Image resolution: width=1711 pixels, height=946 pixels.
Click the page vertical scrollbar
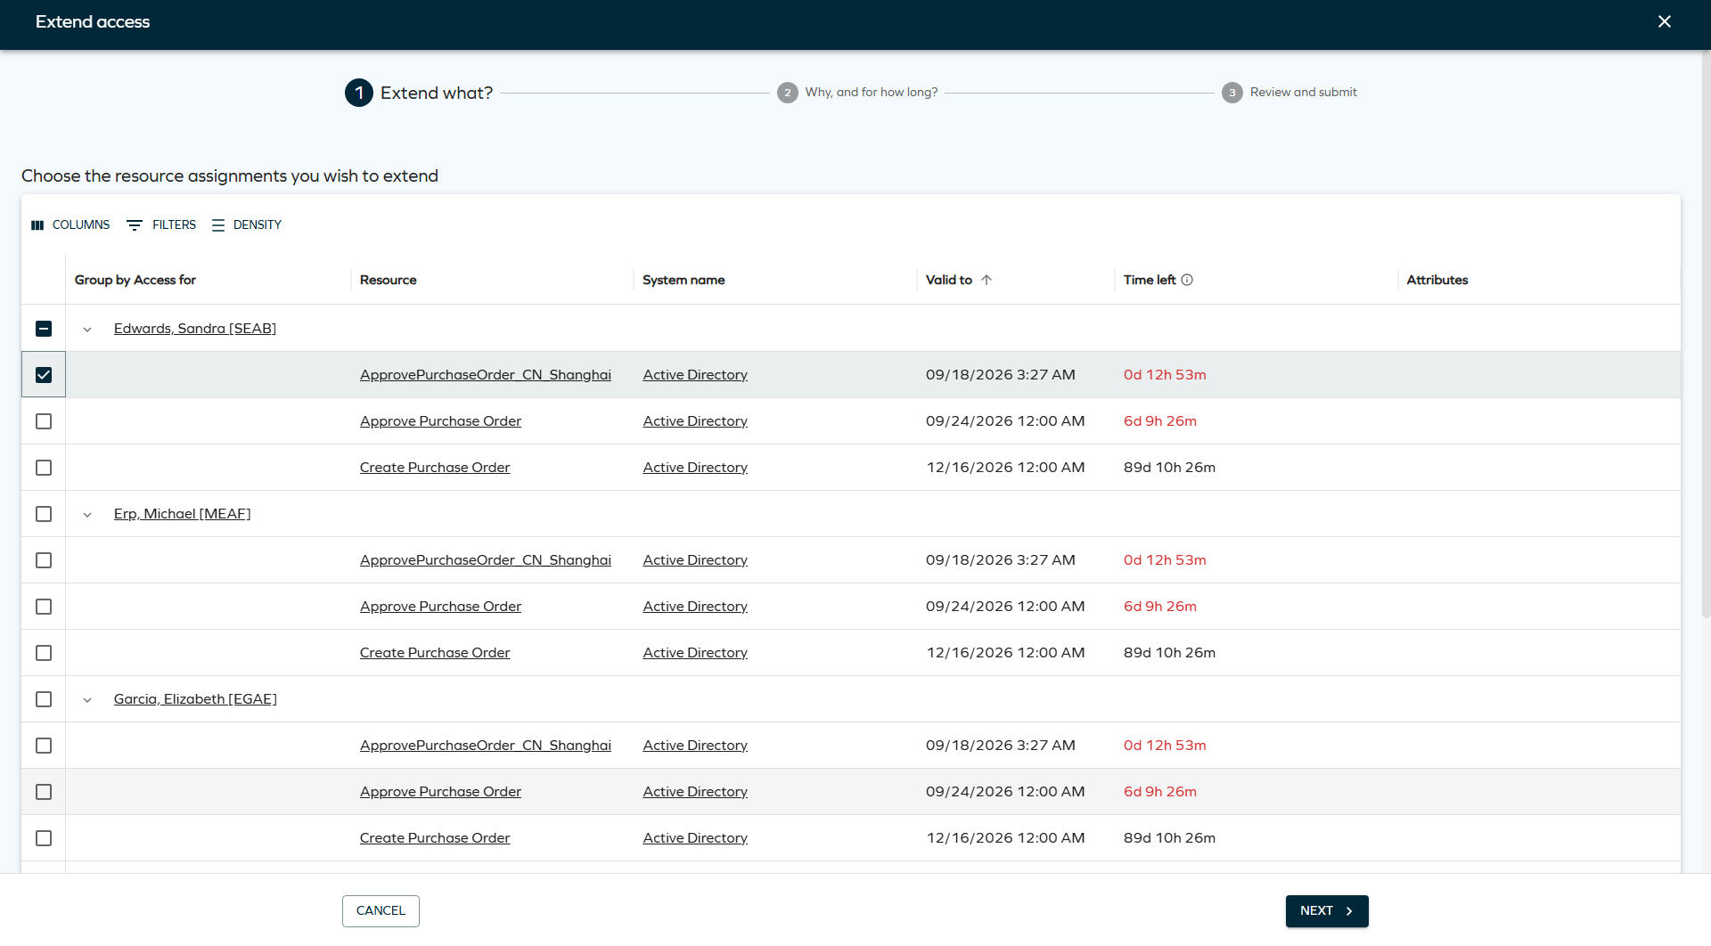click(x=1706, y=334)
